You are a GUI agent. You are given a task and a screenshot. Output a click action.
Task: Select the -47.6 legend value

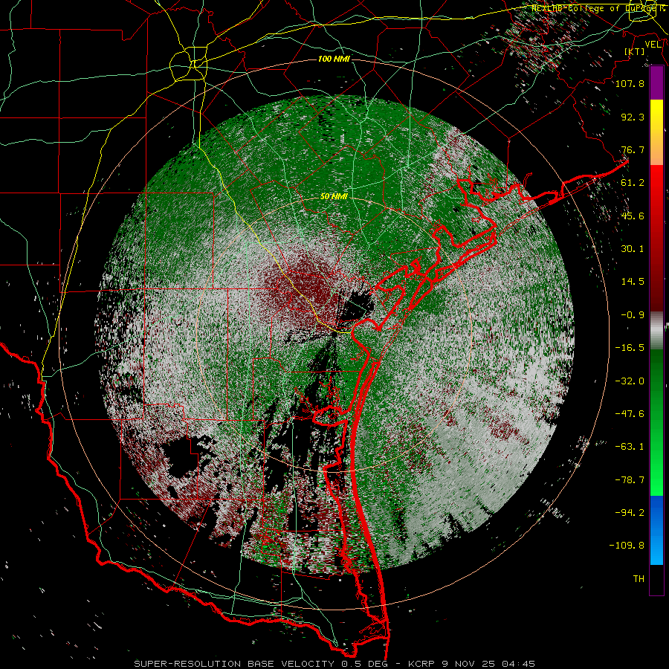coord(630,414)
